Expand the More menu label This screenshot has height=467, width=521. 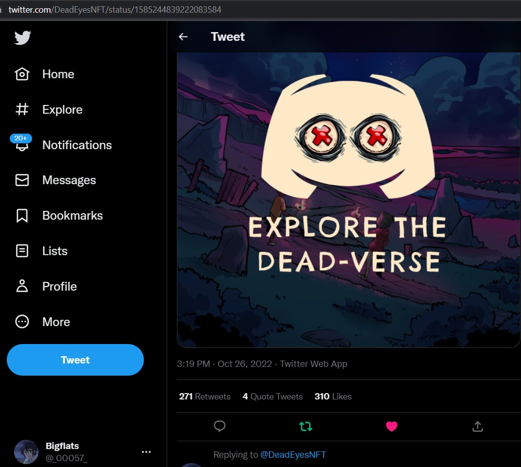[x=56, y=322]
